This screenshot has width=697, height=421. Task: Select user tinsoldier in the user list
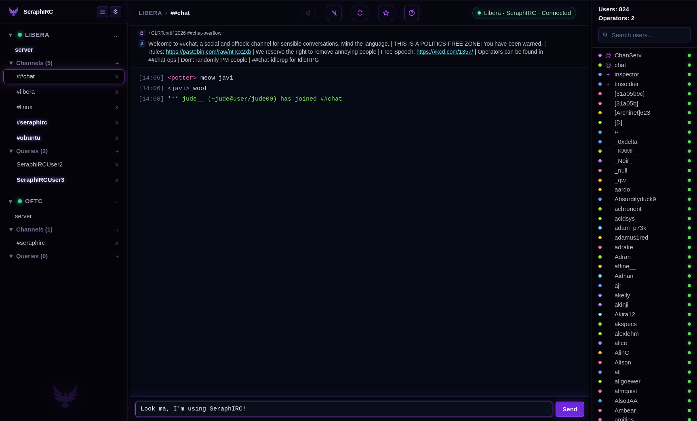pyautogui.click(x=644, y=84)
